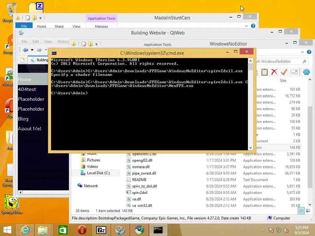Select pipe_swrast.dll file
The width and height of the screenshot is (315, 236).
(144, 173)
